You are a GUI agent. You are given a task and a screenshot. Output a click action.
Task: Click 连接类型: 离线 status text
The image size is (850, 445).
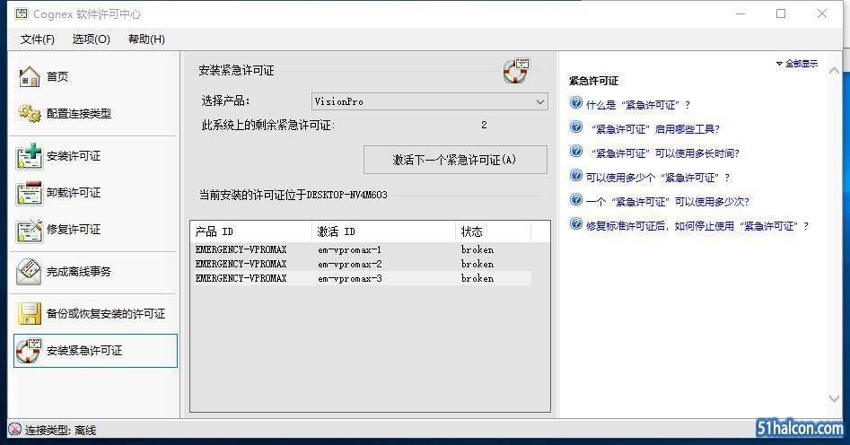(61, 431)
